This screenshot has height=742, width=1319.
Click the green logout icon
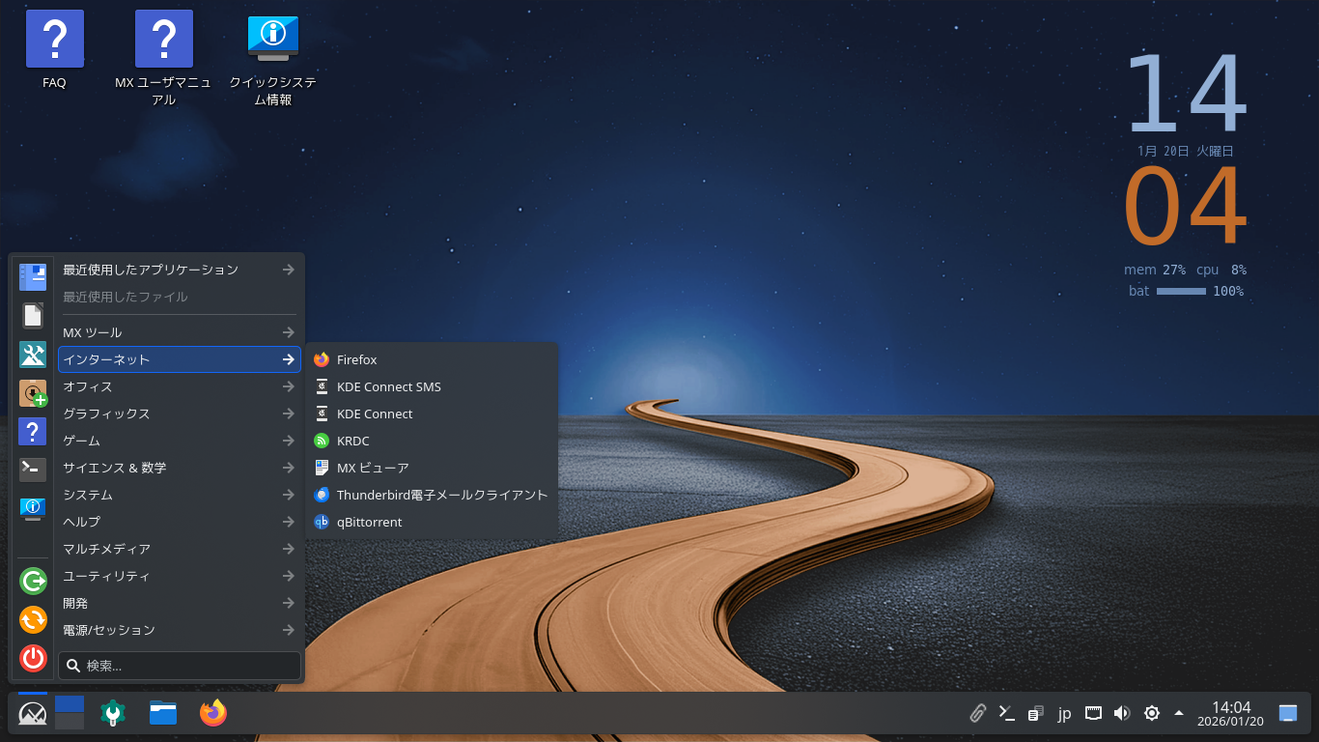pos(33,581)
